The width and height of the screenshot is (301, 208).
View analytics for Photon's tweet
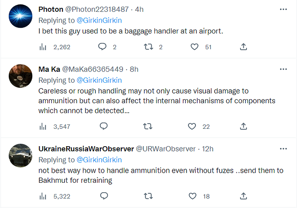click(x=43, y=47)
